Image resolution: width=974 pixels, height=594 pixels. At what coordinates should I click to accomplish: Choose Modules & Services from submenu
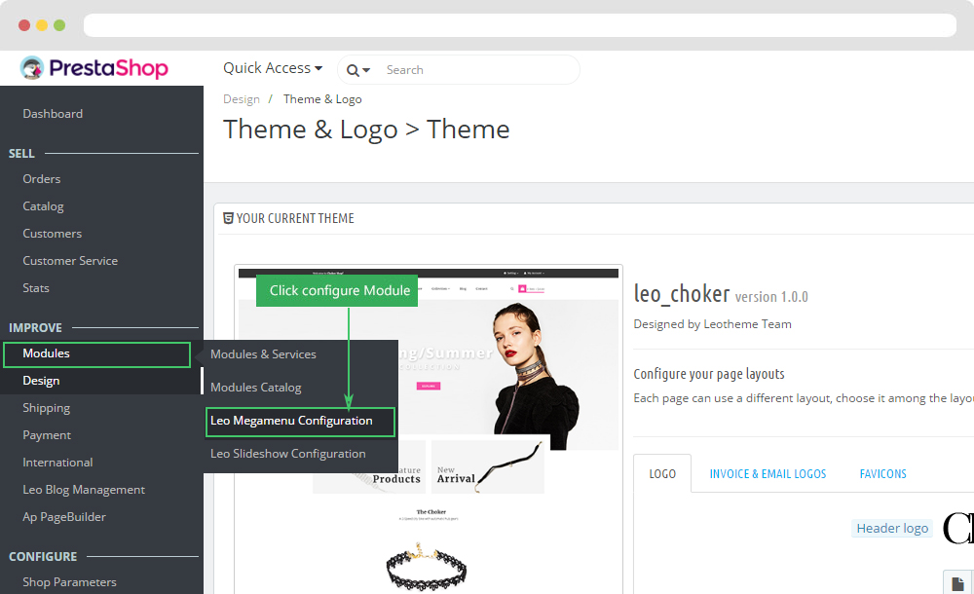(x=263, y=354)
